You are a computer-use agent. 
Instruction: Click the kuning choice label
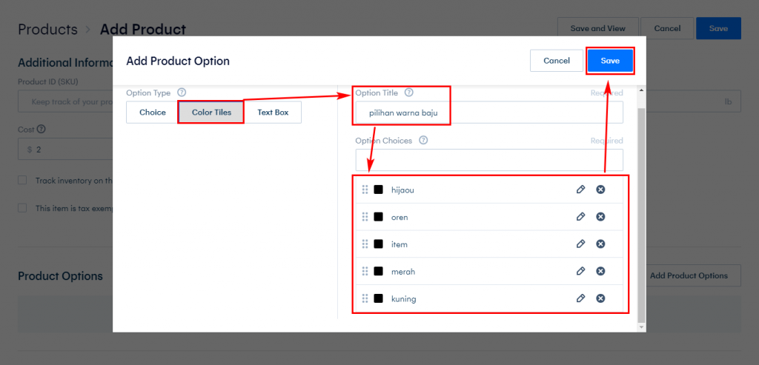tap(404, 299)
